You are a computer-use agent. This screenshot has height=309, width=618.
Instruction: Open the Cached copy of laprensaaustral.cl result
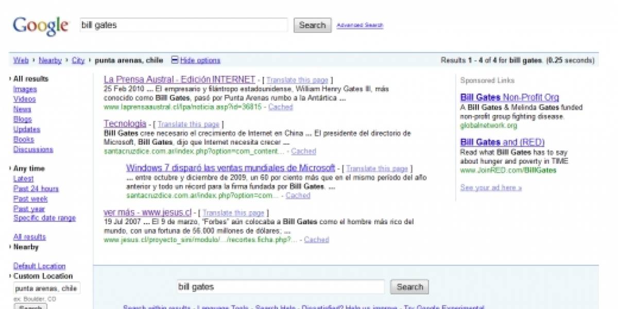click(281, 107)
